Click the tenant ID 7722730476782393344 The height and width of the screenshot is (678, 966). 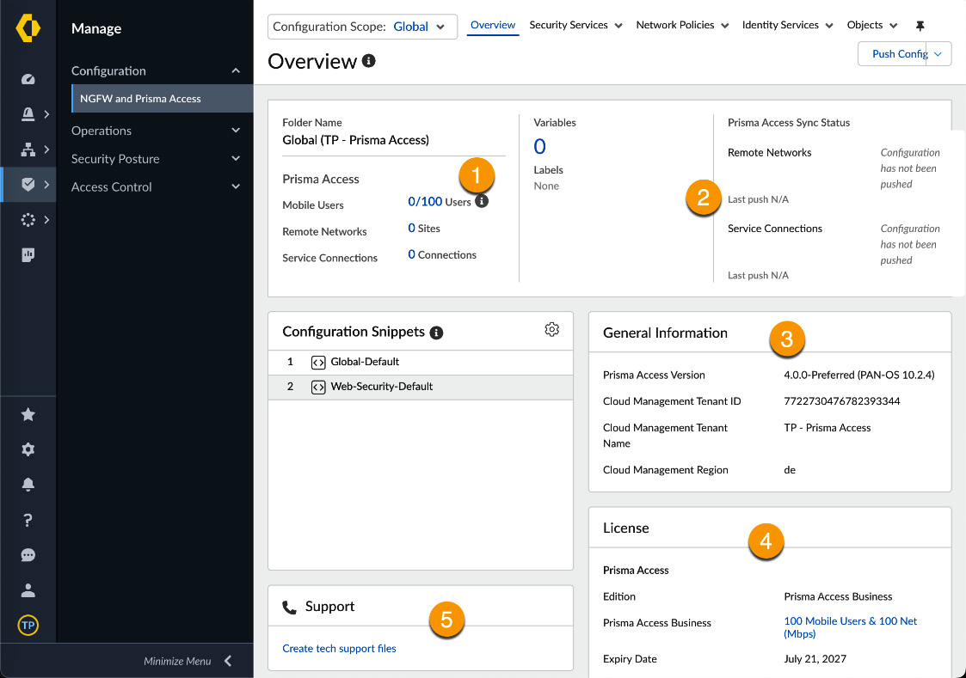pyautogui.click(x=841, y=401)
